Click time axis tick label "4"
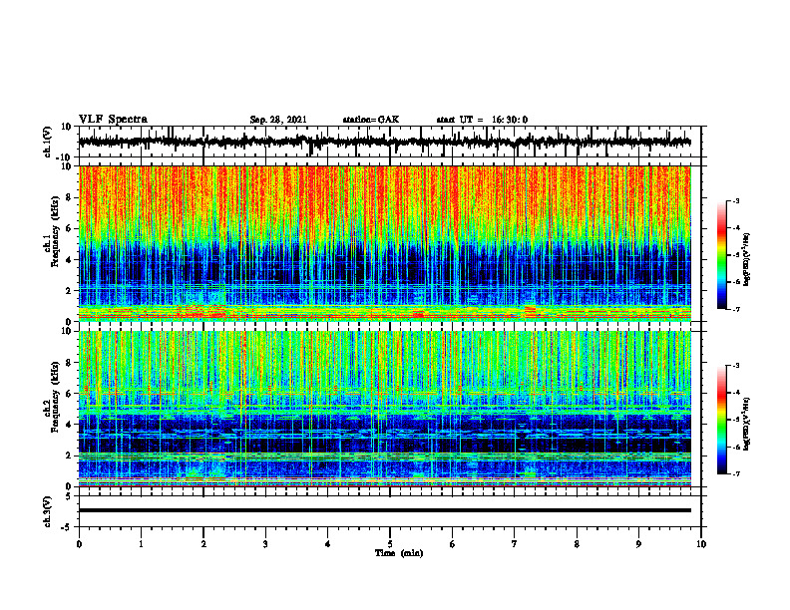This screenshot has width=790, height=610. (327, 544)
